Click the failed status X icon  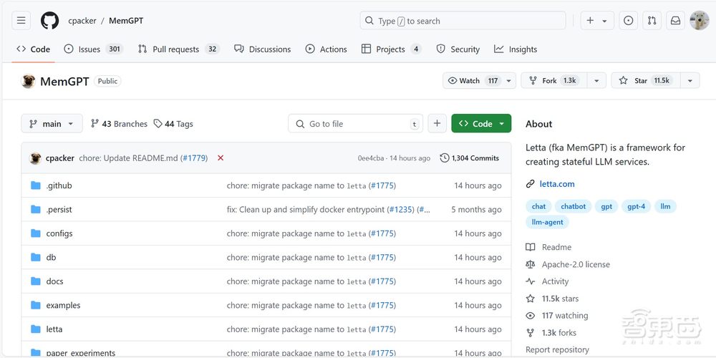point(221,158)
